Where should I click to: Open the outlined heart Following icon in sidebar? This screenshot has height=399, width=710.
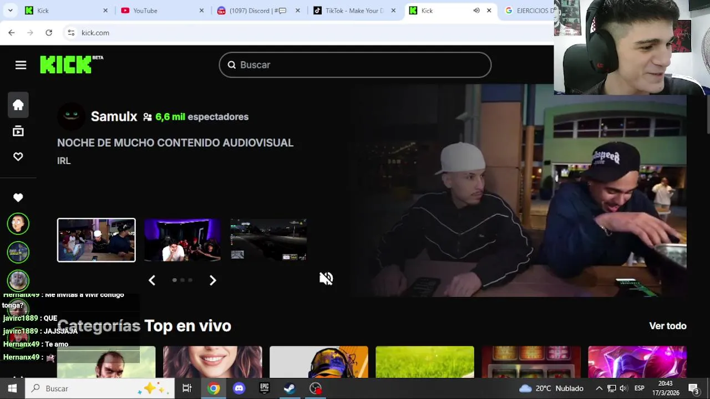pos(18,157)
